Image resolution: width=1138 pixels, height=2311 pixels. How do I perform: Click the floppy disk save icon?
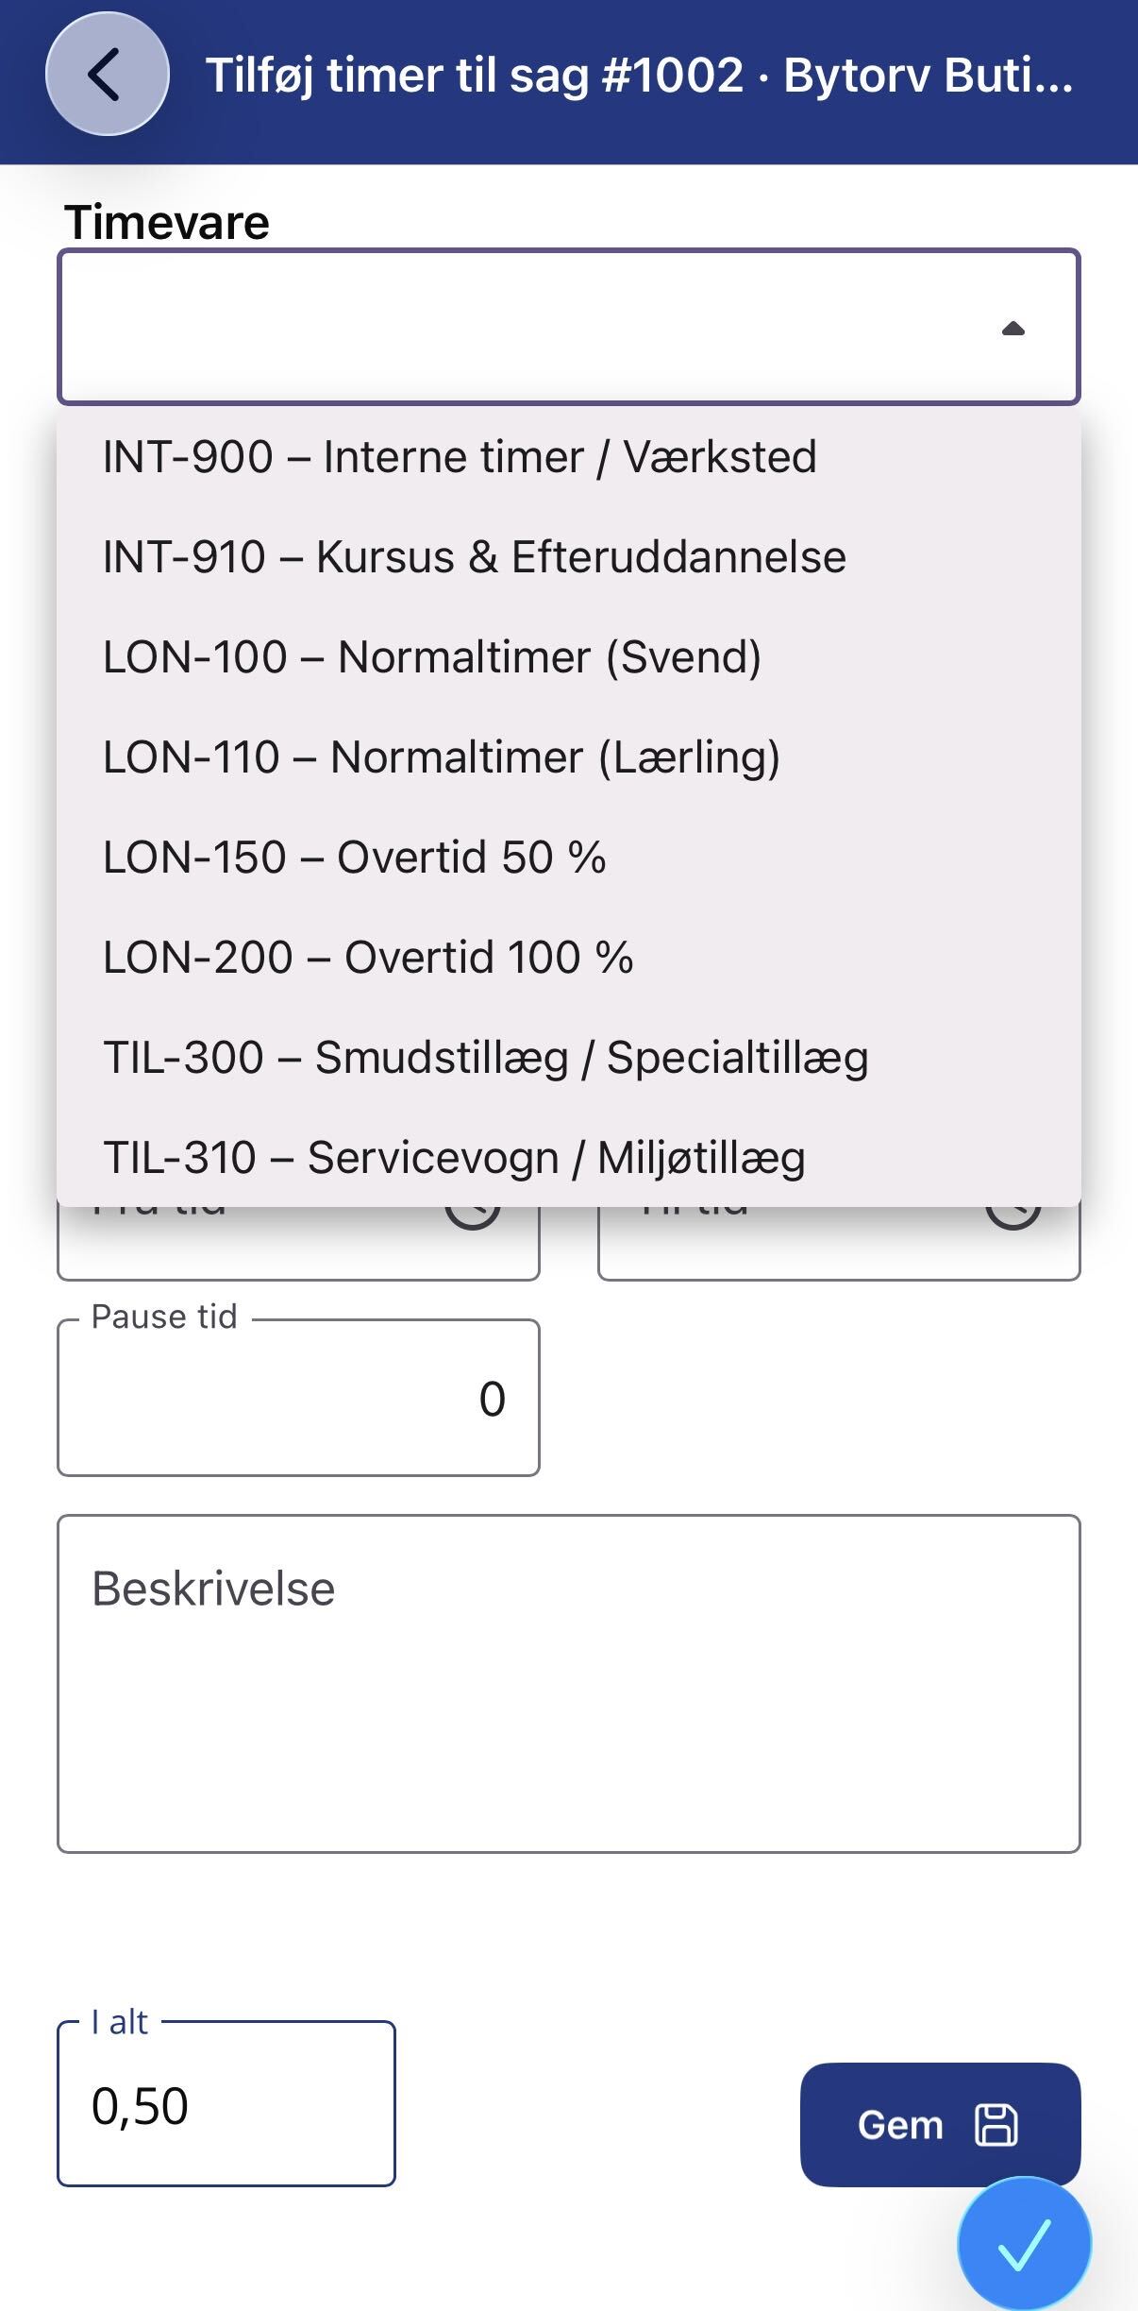point(996,2125)
